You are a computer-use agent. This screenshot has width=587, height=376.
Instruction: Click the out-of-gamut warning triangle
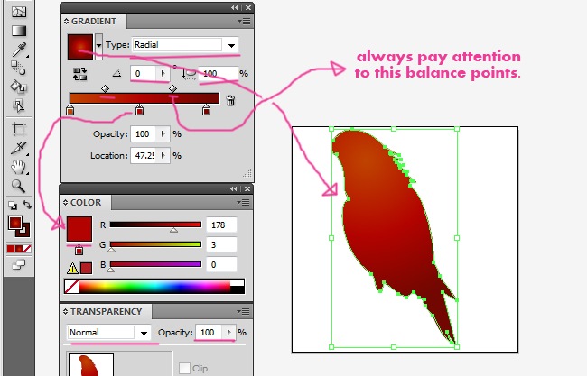point(70,267)
